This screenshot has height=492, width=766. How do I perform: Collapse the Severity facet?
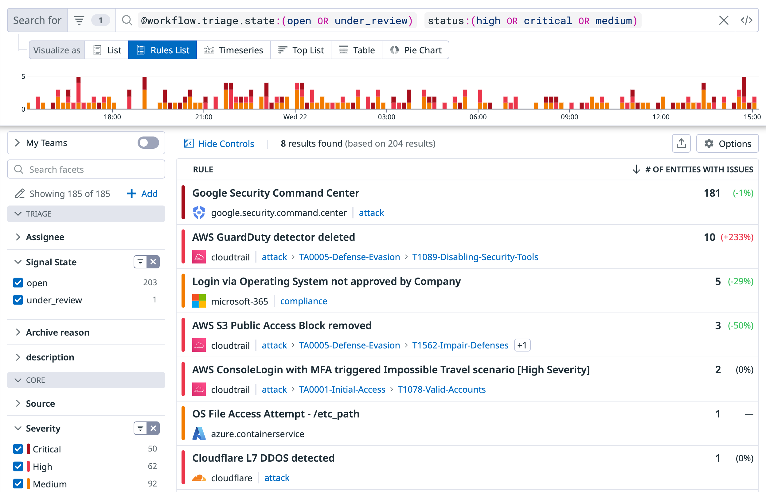[18, 428]
